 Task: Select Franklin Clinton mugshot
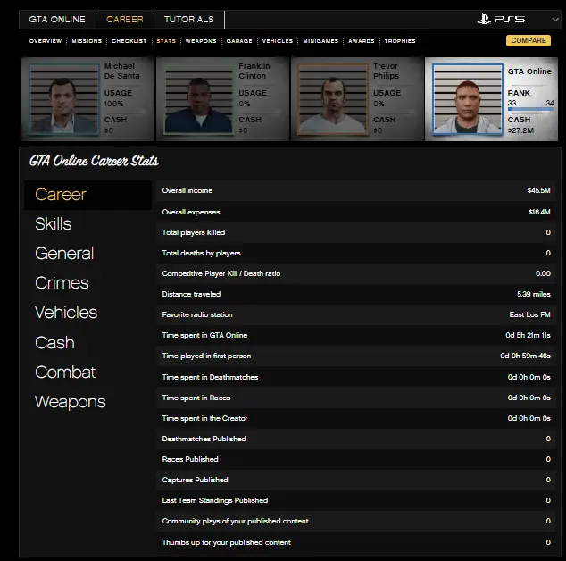point(198,99)
